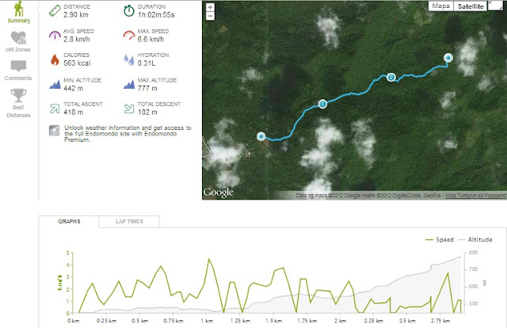Click the map zoom out minus button
Screen dimensions: 507x328
(210, 16)
